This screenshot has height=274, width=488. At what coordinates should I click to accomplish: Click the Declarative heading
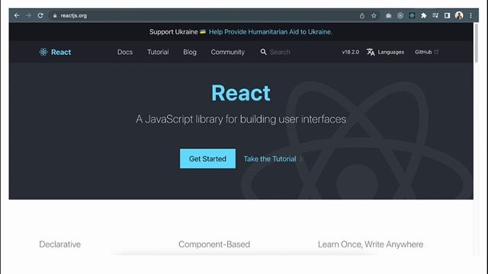pyautogui.click(x=59, y=244)
